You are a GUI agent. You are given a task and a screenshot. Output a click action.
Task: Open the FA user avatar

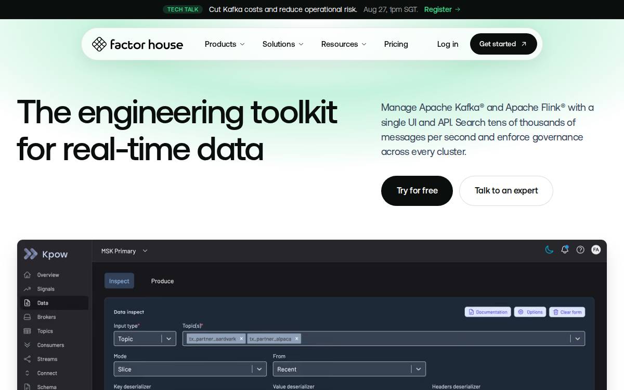596,250
